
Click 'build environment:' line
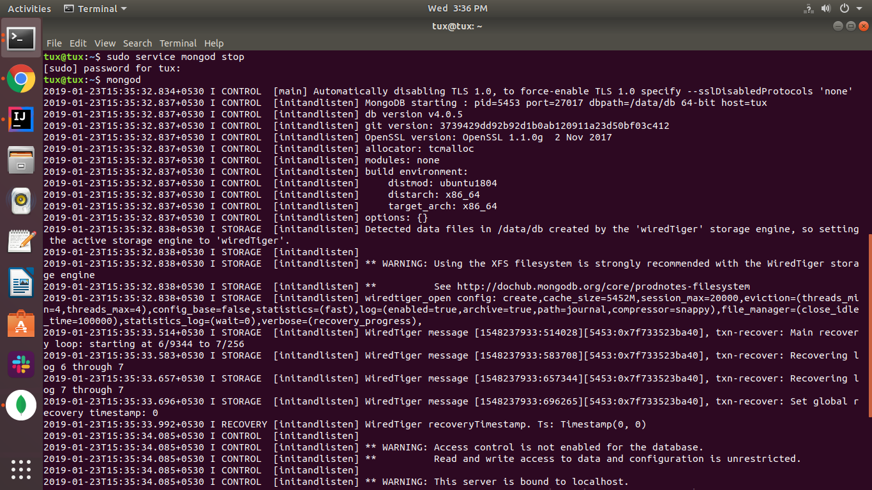(416, 172)
